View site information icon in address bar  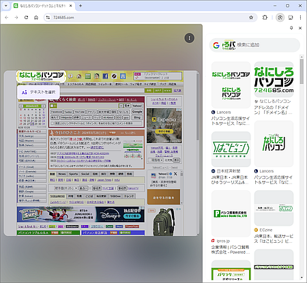48,18
